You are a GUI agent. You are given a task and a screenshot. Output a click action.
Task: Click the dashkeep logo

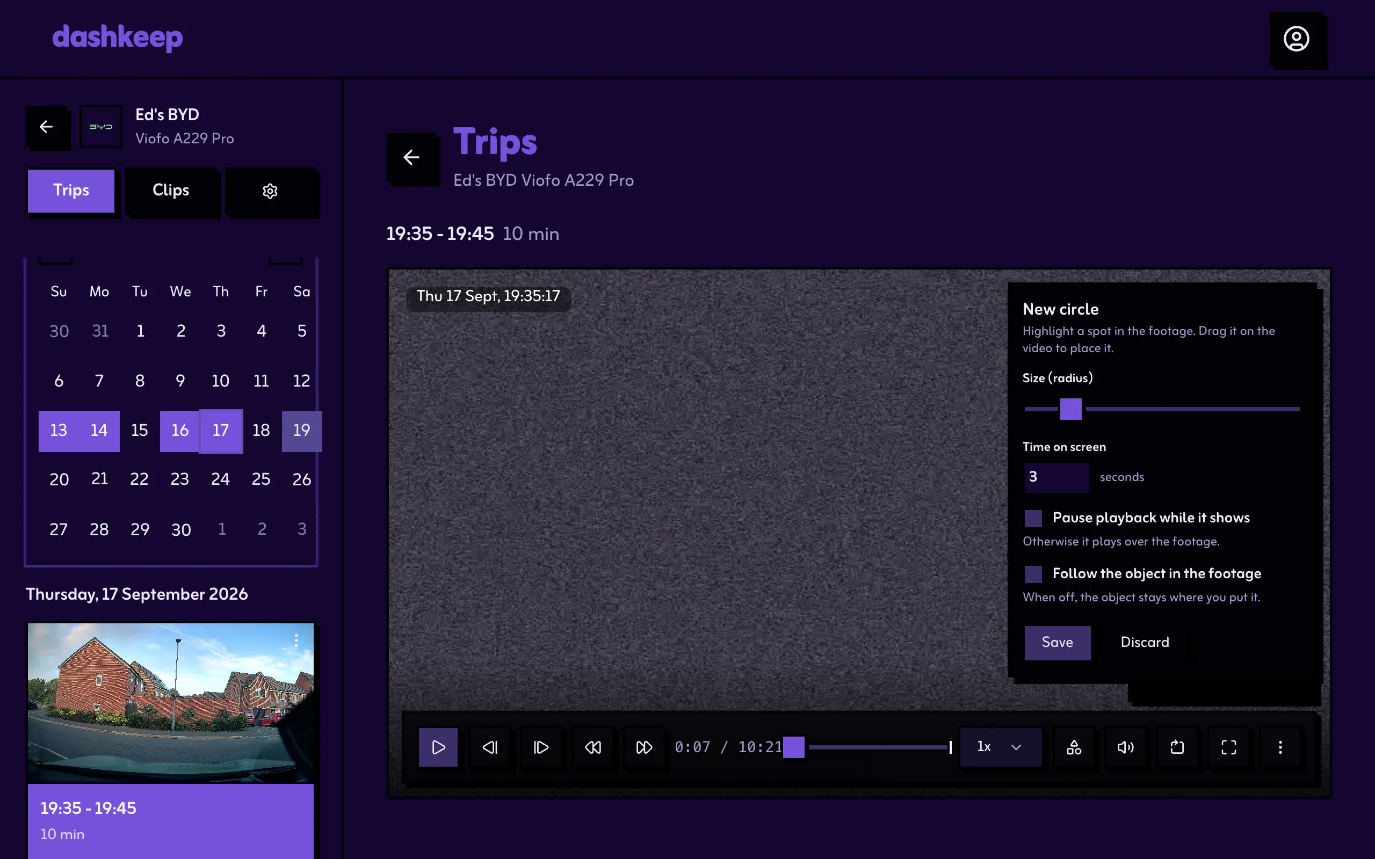tap(117, 38)
